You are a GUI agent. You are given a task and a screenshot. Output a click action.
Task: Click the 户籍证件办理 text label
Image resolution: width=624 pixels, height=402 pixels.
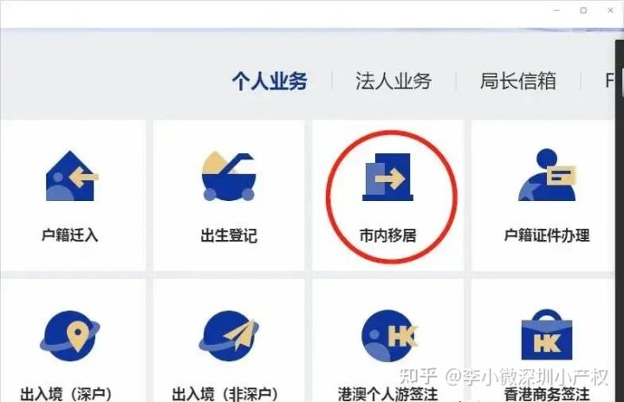(547, 236)
